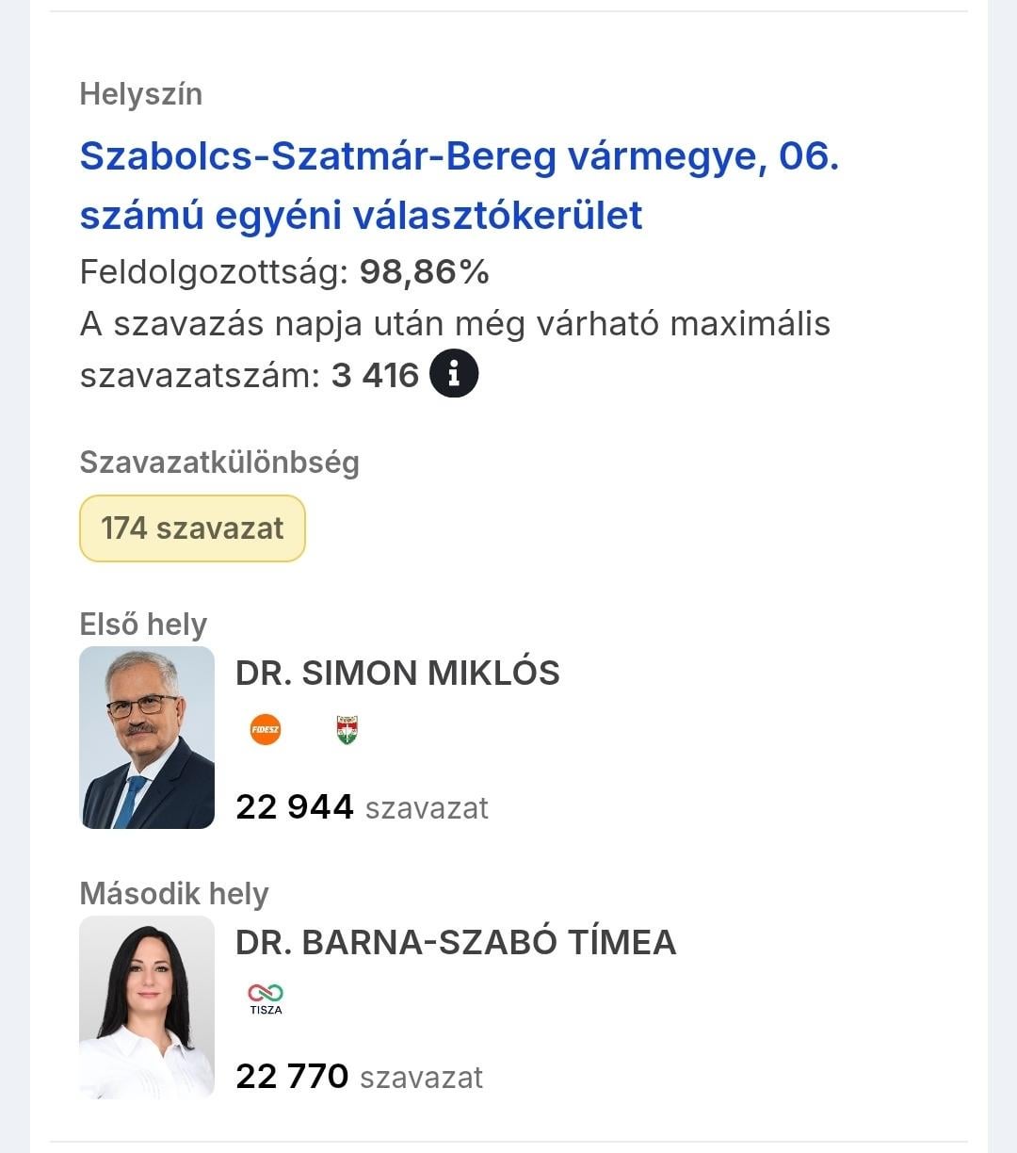Select the DR. BARNA-SZABÓ TÍMEA name
Image resolution: width=1017 pixels, height=1153 pixels.
pos(456,943)
